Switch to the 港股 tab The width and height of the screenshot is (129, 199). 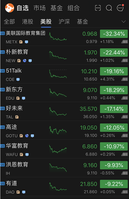tap(28, 22)
